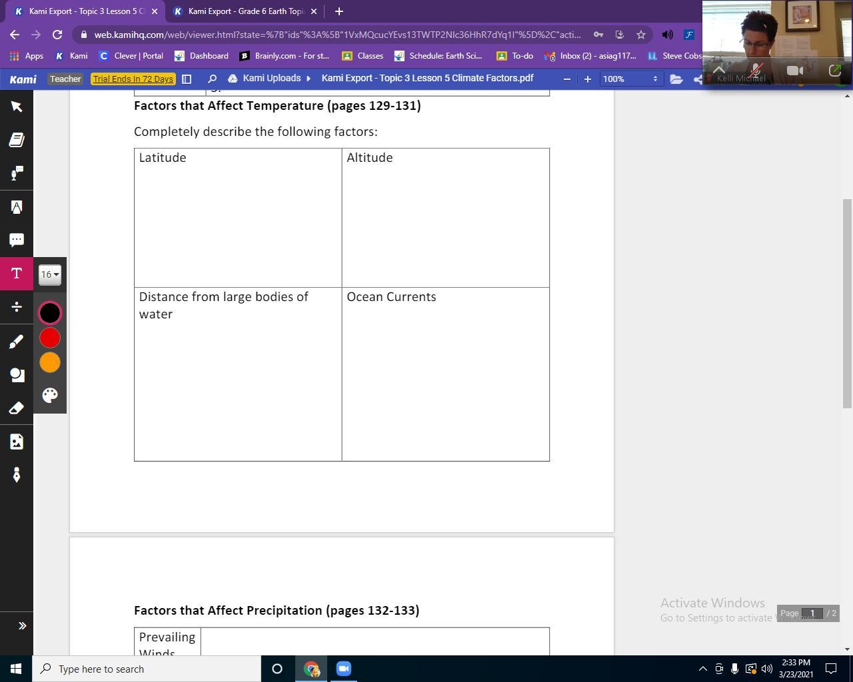
Task: Open a new browser tab
Action: pos(339,11)
